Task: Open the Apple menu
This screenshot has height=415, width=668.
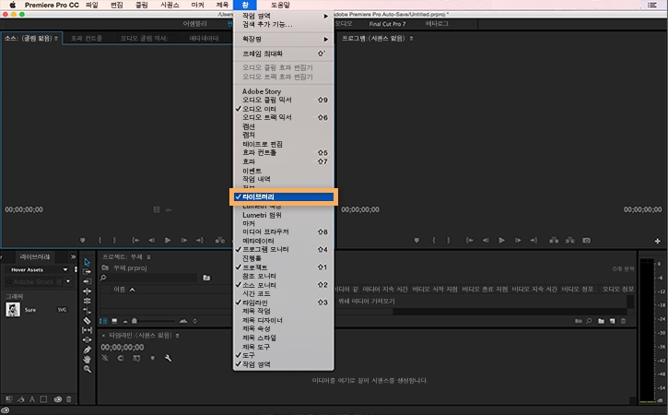Action: (12, 5)
